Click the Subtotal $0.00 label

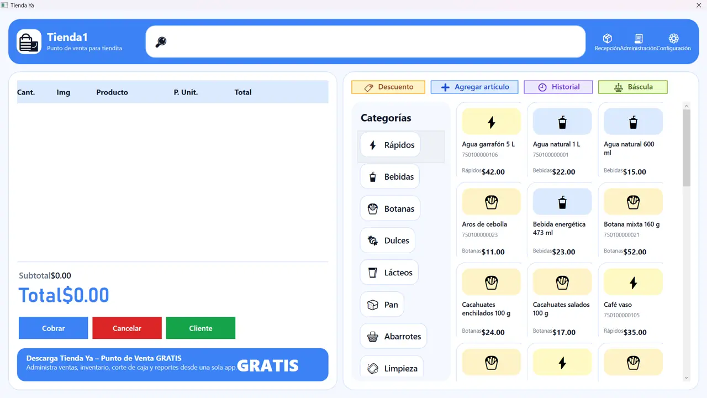45,276
